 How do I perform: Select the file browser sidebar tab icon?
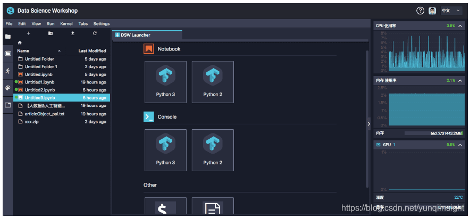pyautogui.click(x=8, y=54)
